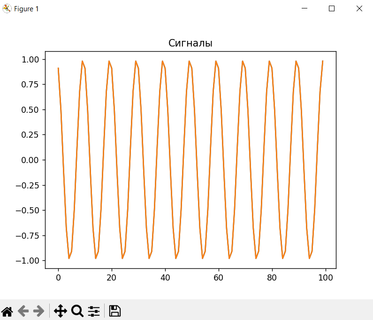Viewport: 373px width, 320px height.
Task: Click the 60 tick label on x-axis
Action: [219, 278]
